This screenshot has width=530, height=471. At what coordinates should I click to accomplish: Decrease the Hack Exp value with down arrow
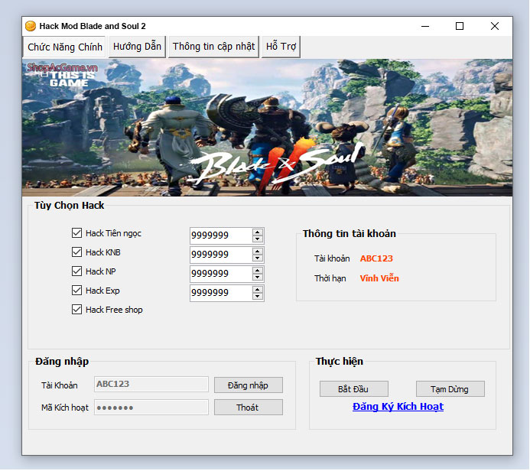(258, 297)
